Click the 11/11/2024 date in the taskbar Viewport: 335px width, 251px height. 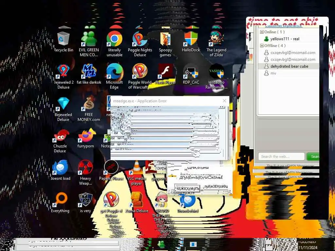click(x=308, y=248)
